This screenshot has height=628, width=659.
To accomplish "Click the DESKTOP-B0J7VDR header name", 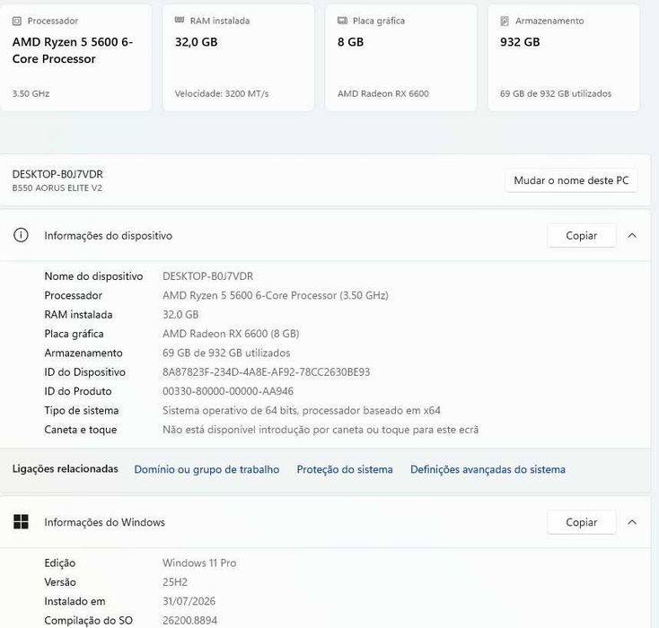I will [57, 174].
